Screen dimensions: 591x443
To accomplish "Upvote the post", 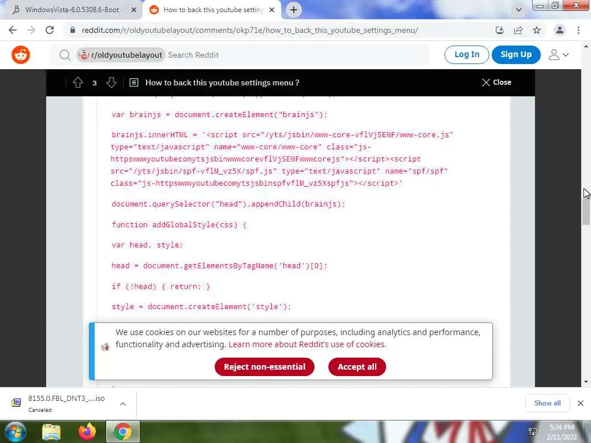I will (x=78, y=82).
